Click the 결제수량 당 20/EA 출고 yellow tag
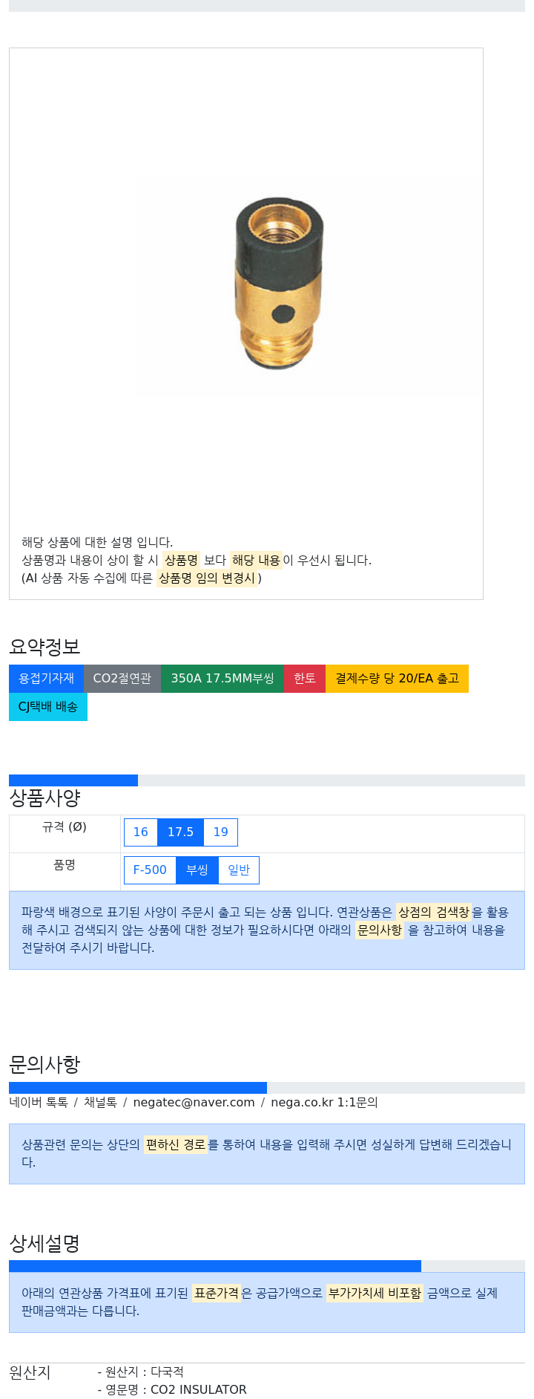Screen dimensions: 534x1399 coord(398,679)
